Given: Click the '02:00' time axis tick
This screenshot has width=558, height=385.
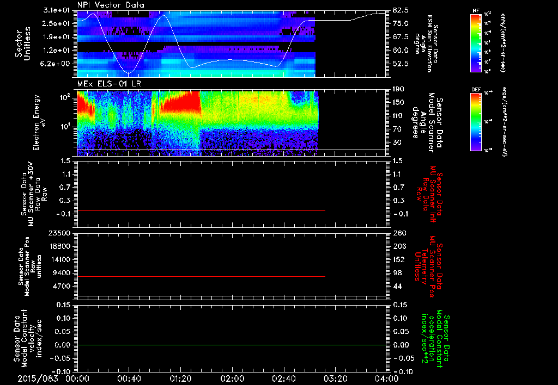Looking at the screenshot, I should click(x=232, y=378).
